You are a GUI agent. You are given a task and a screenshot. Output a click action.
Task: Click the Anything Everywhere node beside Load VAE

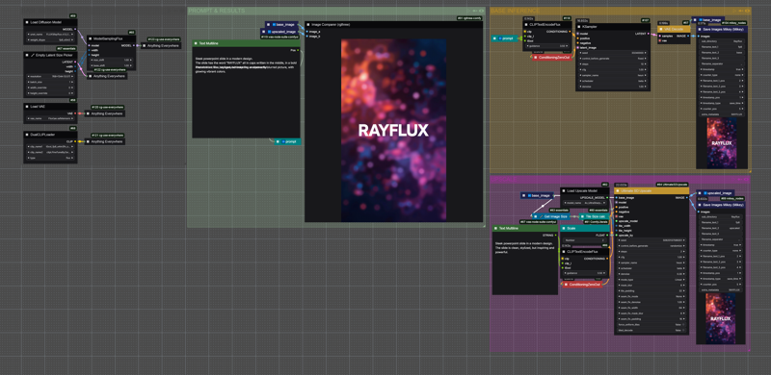[x=104, y=113]
